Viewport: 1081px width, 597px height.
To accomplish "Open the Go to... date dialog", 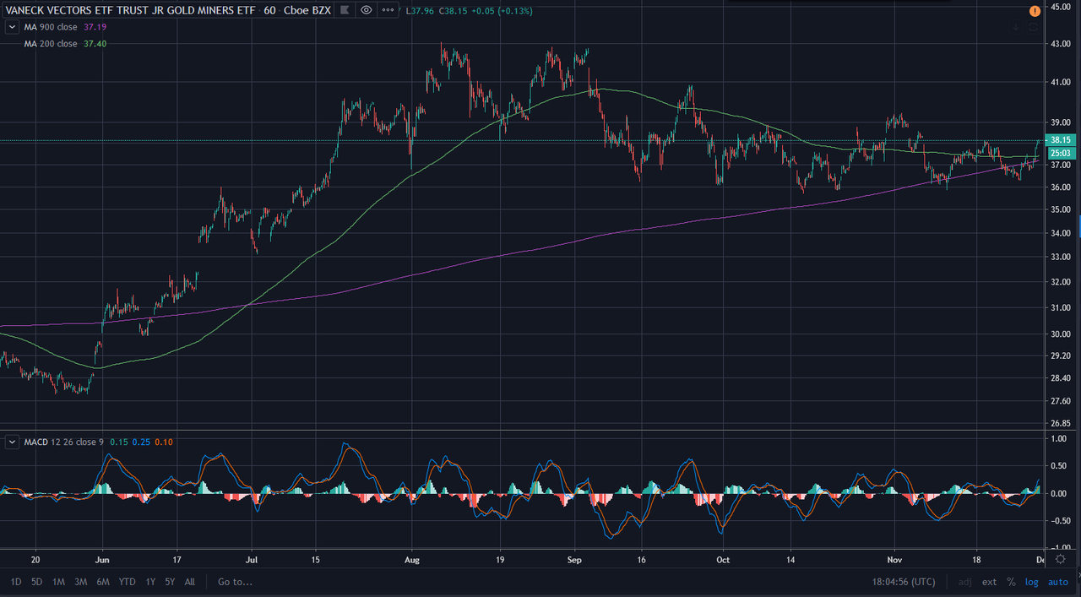I will (x=236, y=582).
